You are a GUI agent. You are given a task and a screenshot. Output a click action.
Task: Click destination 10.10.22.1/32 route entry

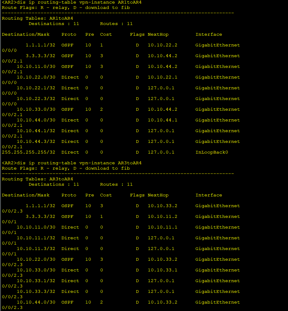click(x=36, y=88)
